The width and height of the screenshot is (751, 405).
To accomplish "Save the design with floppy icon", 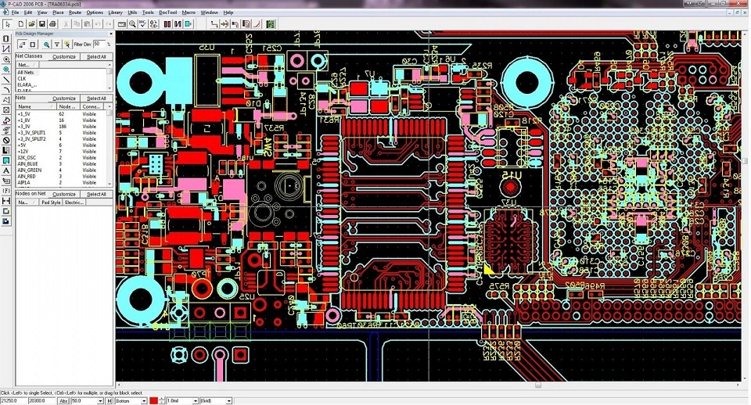I will (x=42, y=24).
